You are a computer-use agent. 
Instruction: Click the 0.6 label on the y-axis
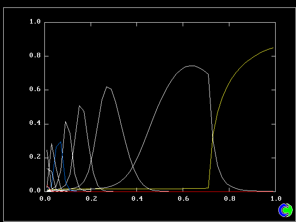click(35, 90)
